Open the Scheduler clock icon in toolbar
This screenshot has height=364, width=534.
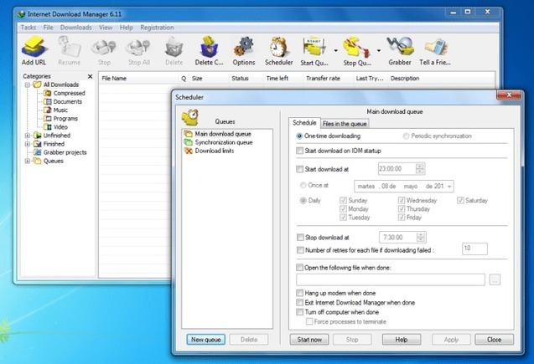279,49
